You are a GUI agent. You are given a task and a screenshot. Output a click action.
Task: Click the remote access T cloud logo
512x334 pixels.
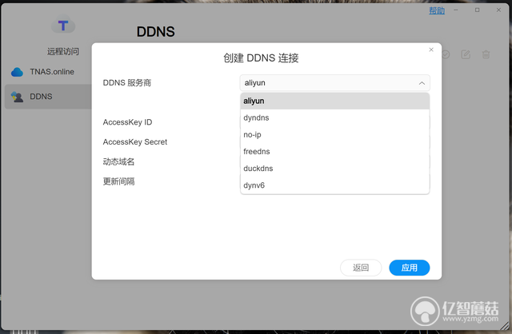[63, 25]
